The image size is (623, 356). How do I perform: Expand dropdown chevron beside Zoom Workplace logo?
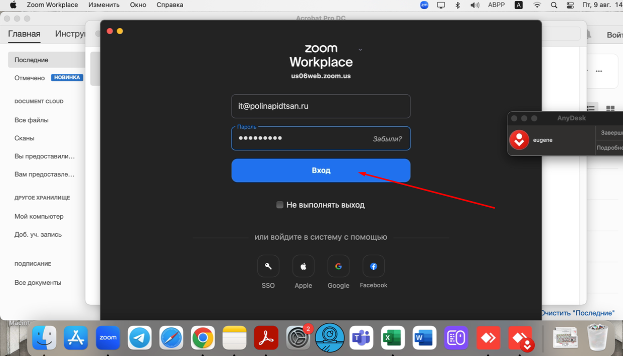pyautogui.click(x=360, y=50)
